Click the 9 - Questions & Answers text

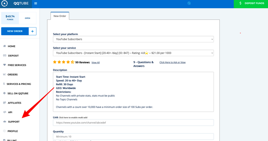pos(144,64)
